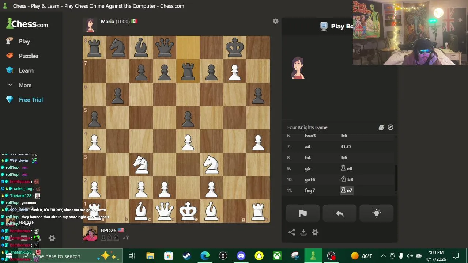
Task: Request a hint with the lightbulb button
Action: click(x=377, y=214)
